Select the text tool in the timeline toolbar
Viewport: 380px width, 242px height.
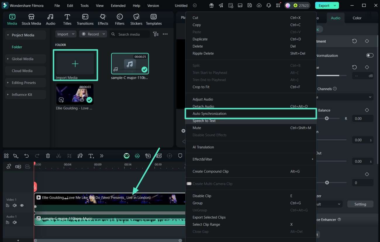(x=91, y=156)
